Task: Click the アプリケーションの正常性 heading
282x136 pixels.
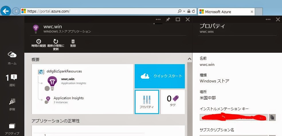Action: tap(56, 121)
